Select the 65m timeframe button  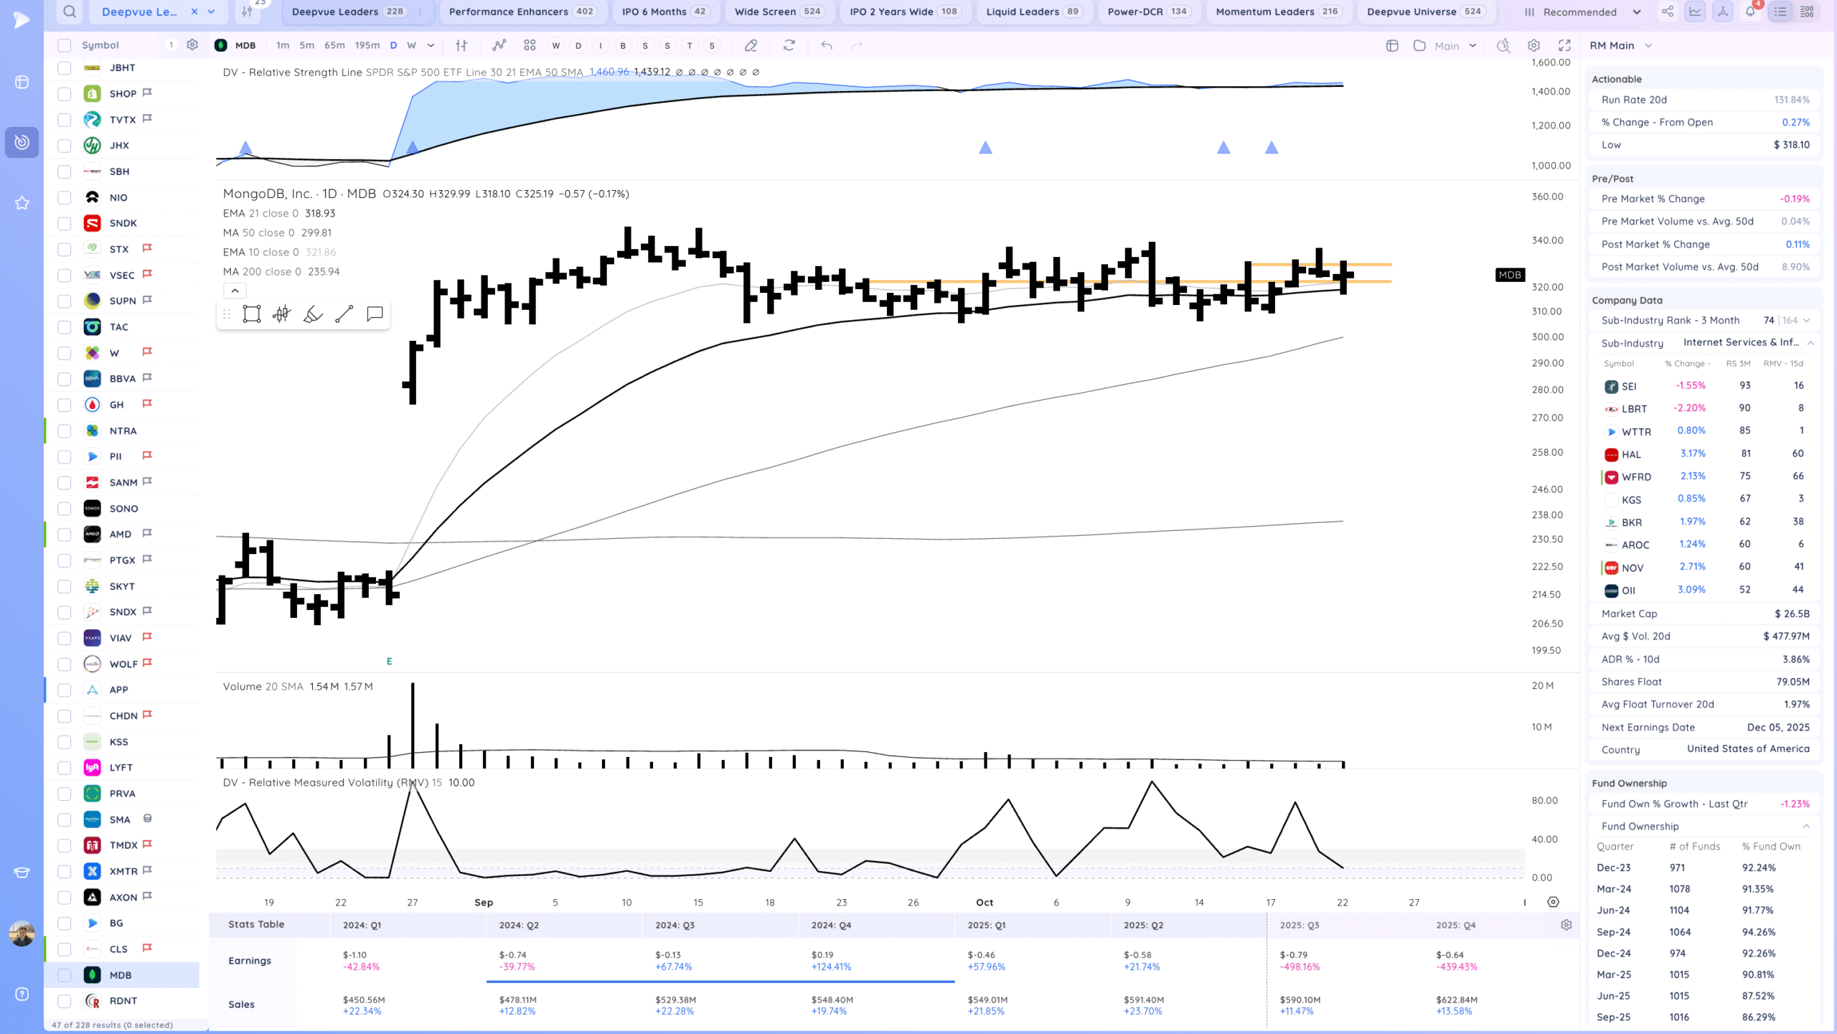click(x=334, y=46)
